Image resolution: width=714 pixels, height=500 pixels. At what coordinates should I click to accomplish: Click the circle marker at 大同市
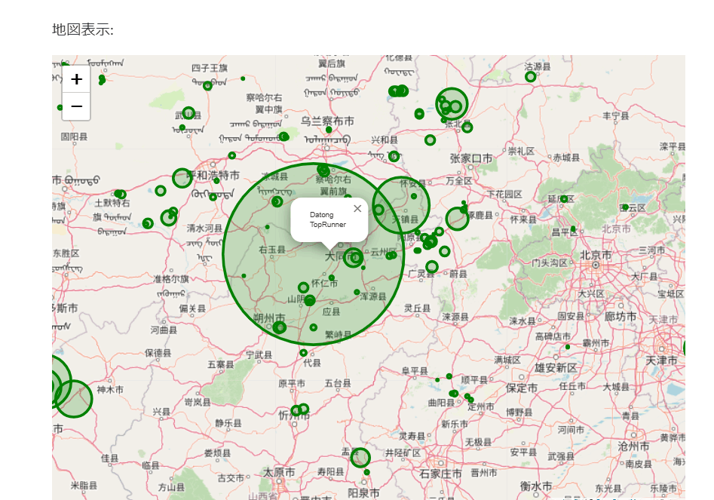click(x=354, y=258)
